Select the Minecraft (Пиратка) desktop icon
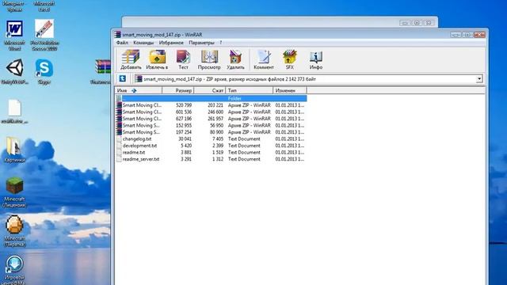 click(14, 231)
